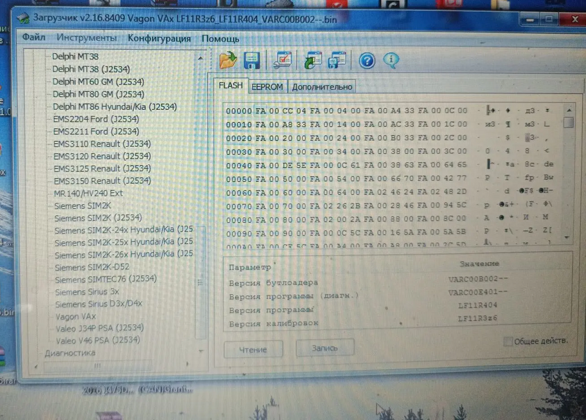Save file using the floppy disk icon
586x420 pixels.
(251, 61)
